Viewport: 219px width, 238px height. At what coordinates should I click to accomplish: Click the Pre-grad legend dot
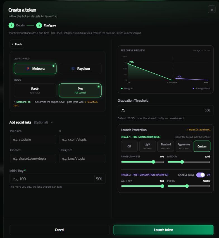pyautogui.click(x=122, y=88)
